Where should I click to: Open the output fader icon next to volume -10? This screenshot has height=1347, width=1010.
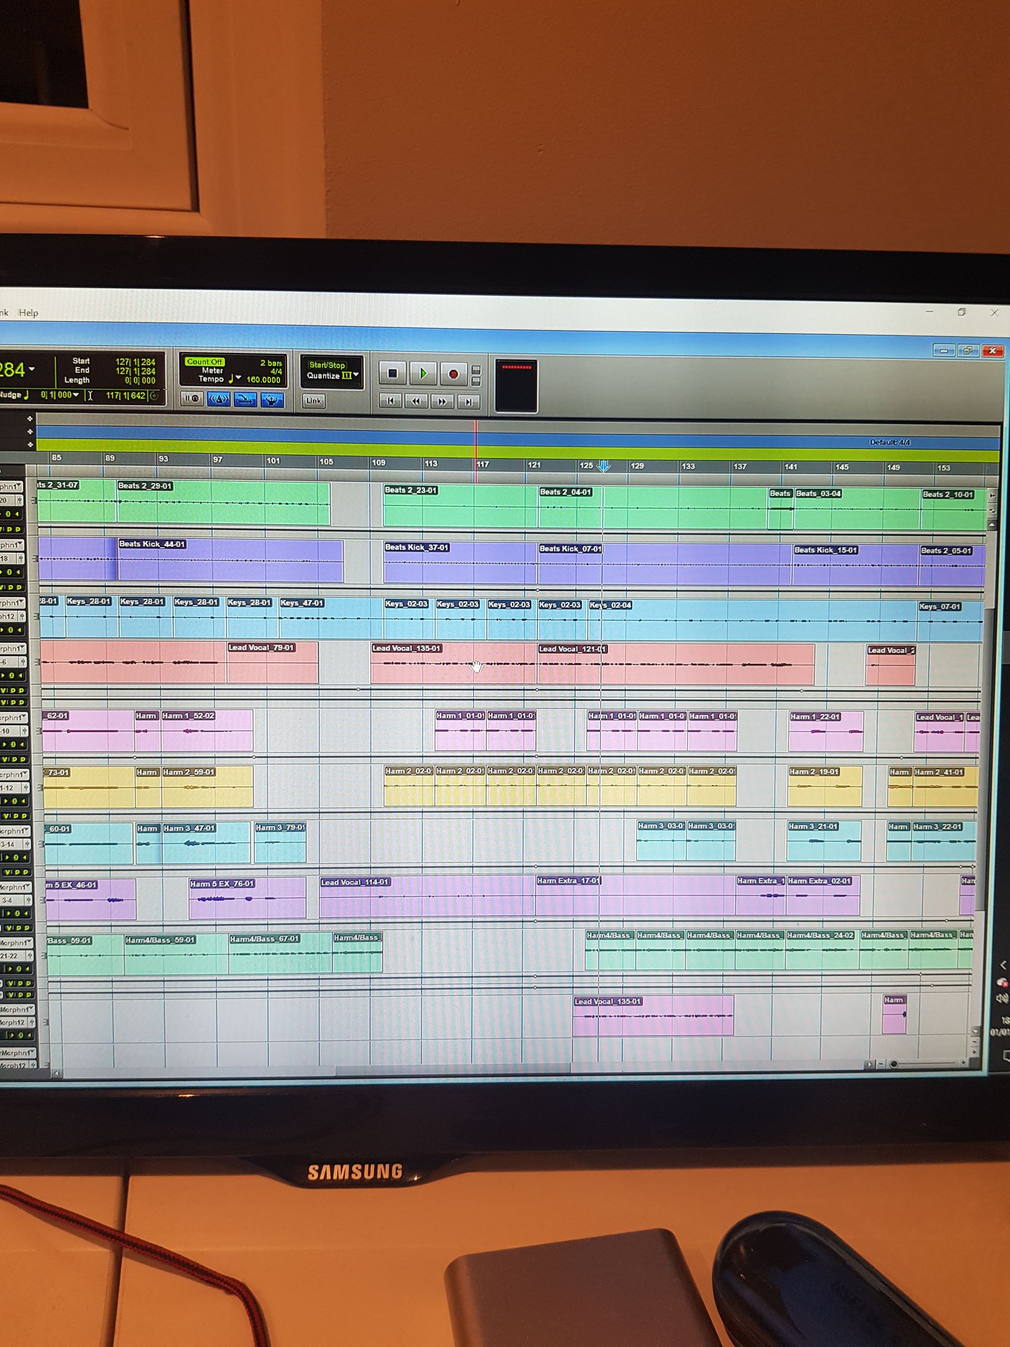coord(24,731)
